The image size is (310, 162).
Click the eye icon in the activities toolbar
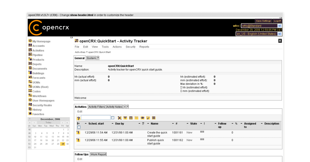pyautogui.click(x=142, y=118)
